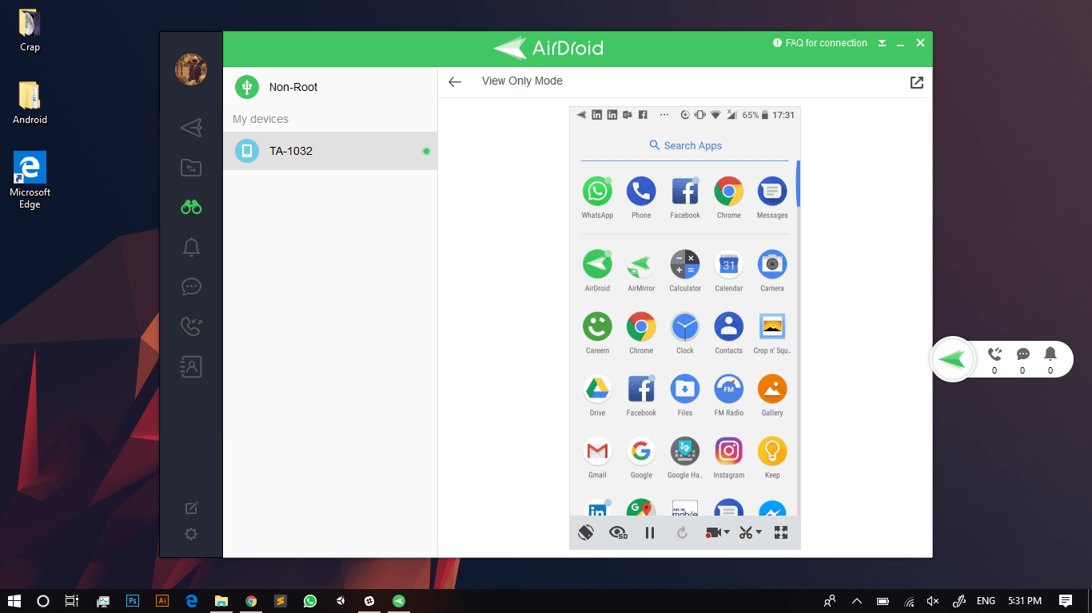Click the My devices label

[x=261, y=119]
